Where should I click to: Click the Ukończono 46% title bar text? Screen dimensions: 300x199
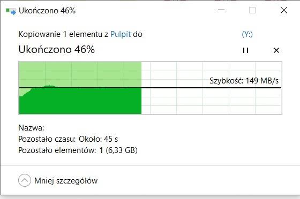(47, 11)
